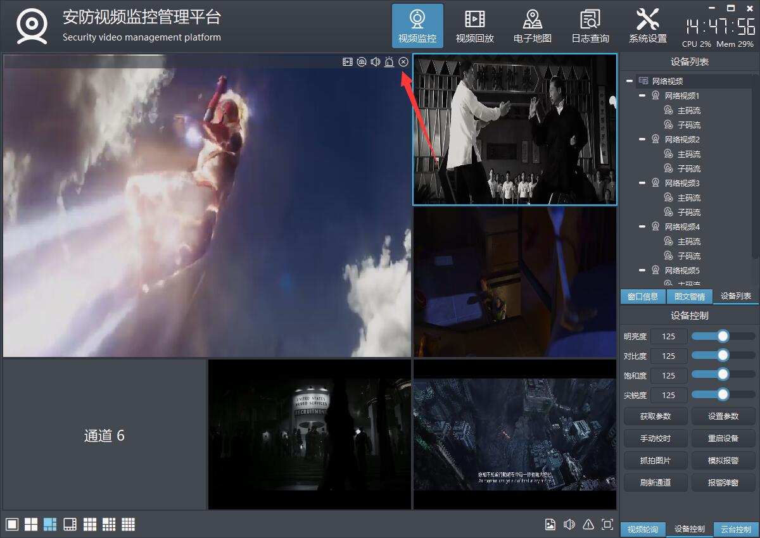Switch to single-window layout icon
Image resolution: width=760 pixels, height=538 pixels.
pos(12,524)
